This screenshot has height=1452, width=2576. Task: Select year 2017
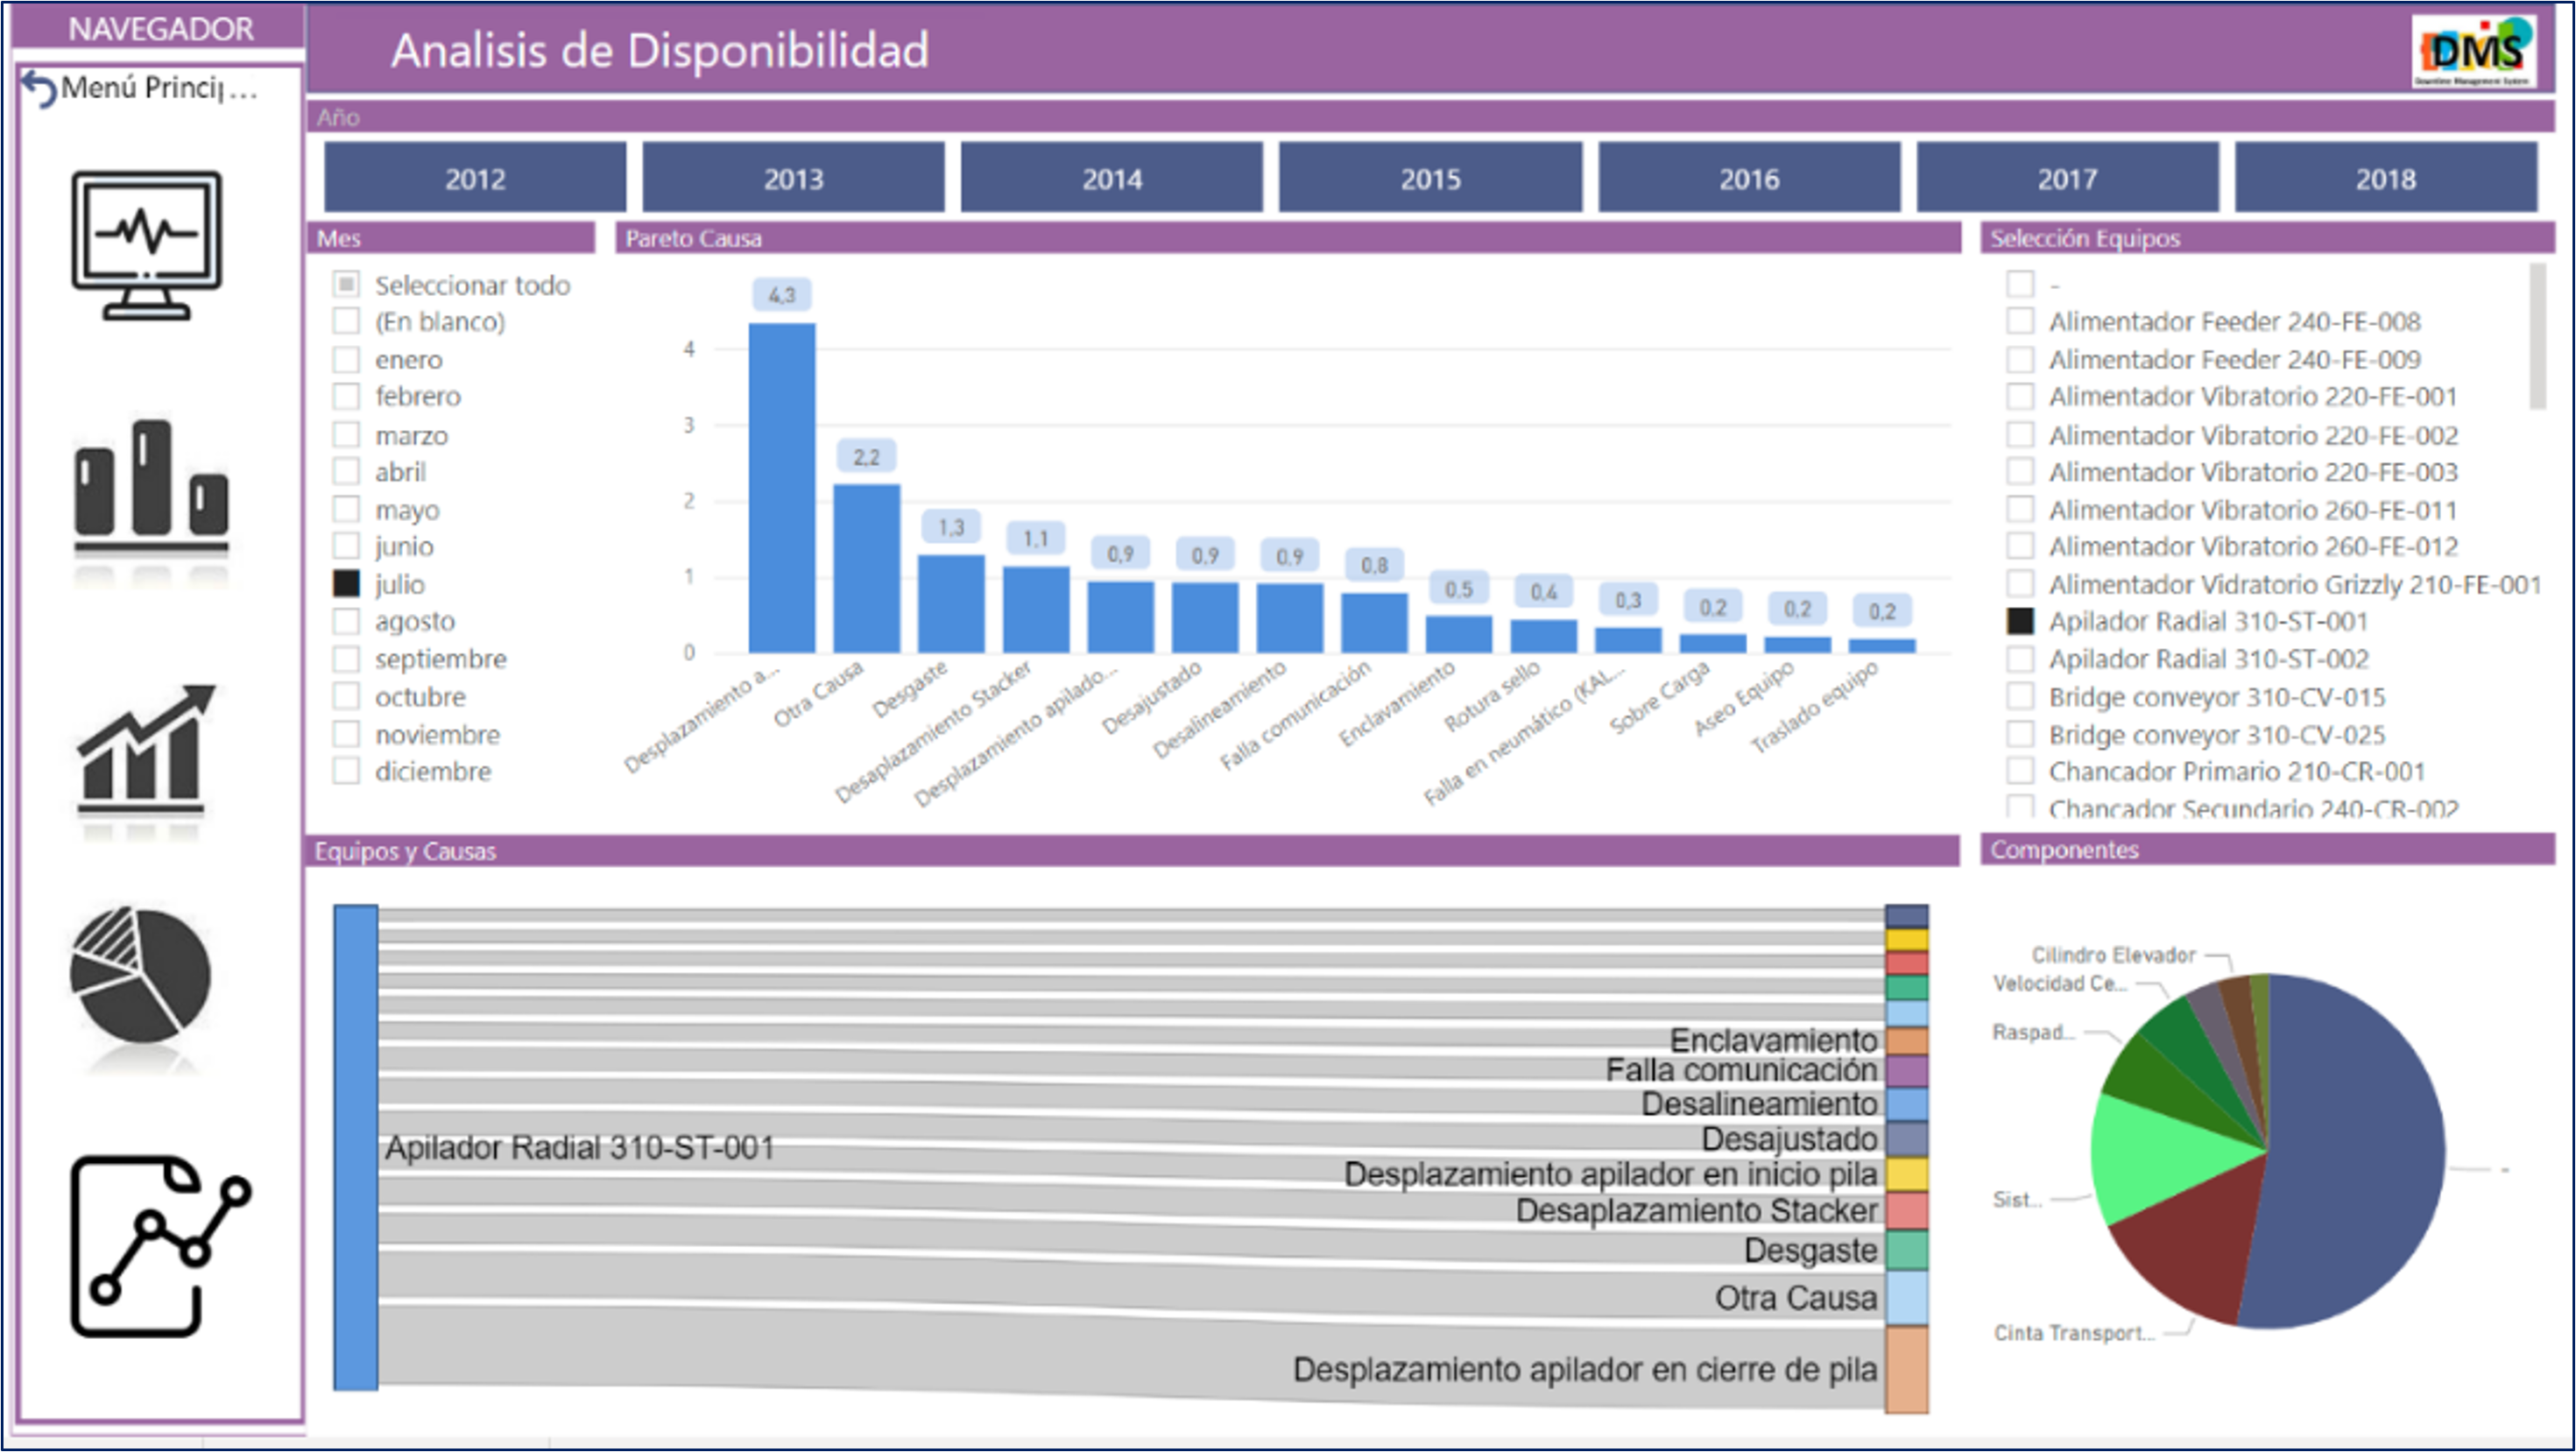coord(2067,178)
